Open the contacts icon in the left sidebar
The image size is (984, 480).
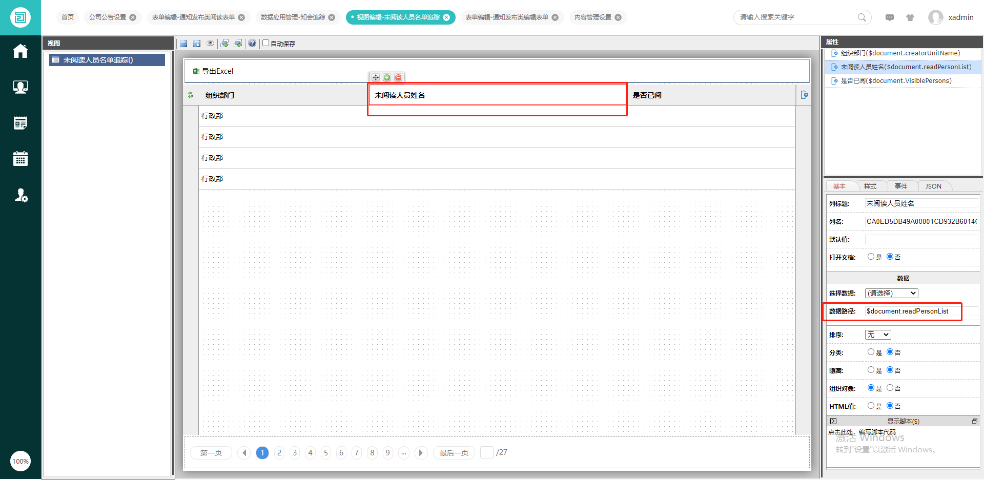[x=20, y=87]
